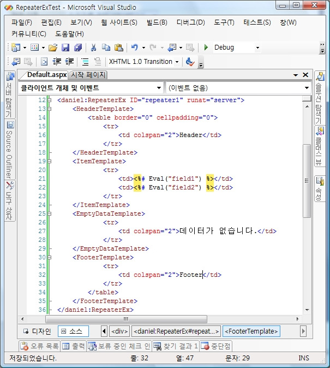The width and height of the screenshot is (330, 368).
Task: Select the <FooterTemplate> tag navigator button
Action: point(251,331)
